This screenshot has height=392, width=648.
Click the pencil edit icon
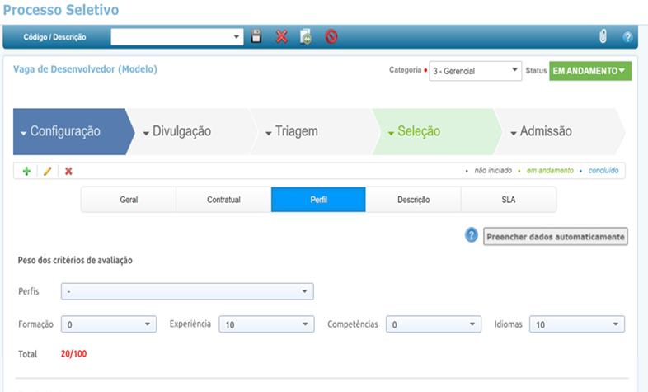(47, 171)
